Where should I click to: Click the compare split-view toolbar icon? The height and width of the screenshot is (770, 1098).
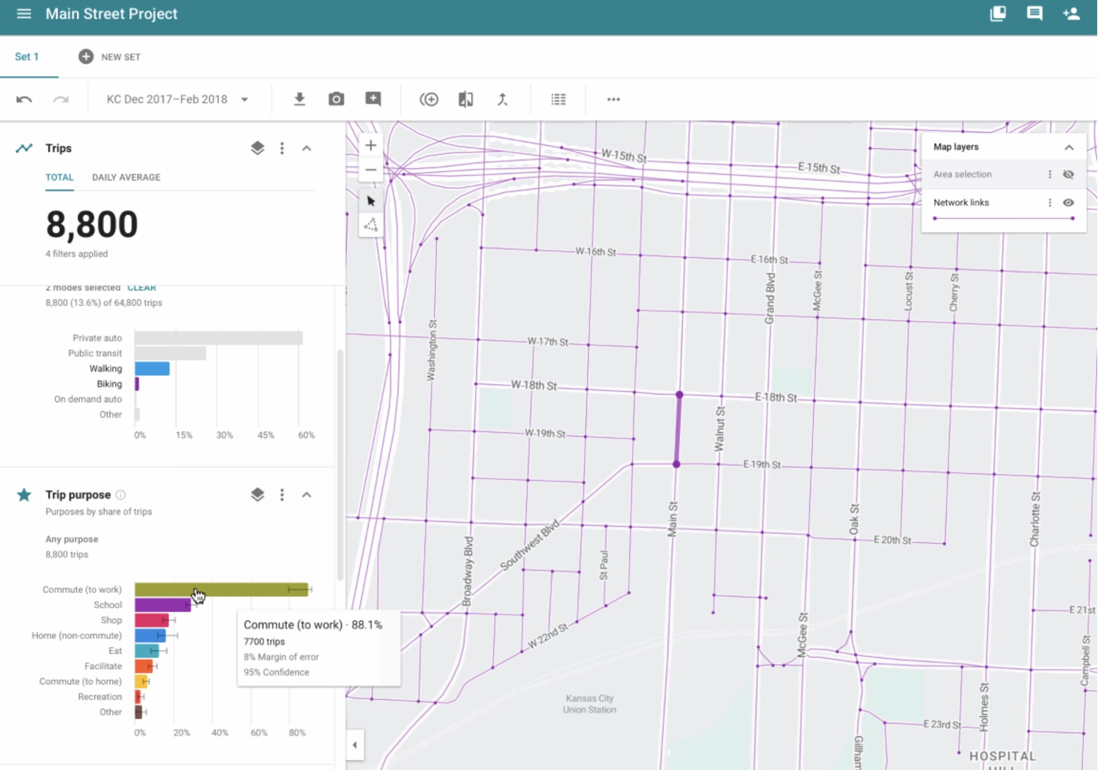coord(466,100)
